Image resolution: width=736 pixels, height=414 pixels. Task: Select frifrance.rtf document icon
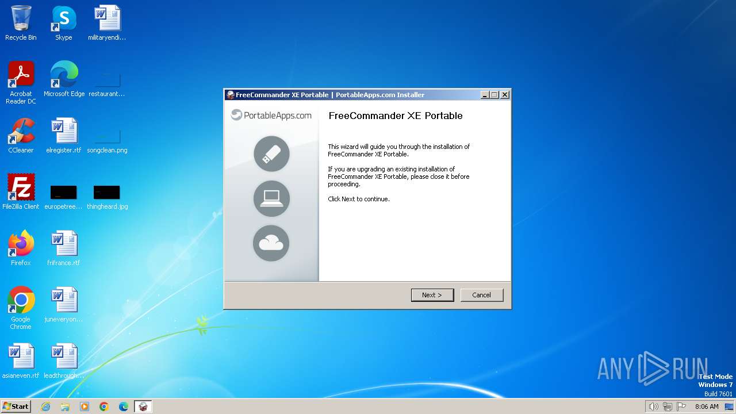(64, 248)
